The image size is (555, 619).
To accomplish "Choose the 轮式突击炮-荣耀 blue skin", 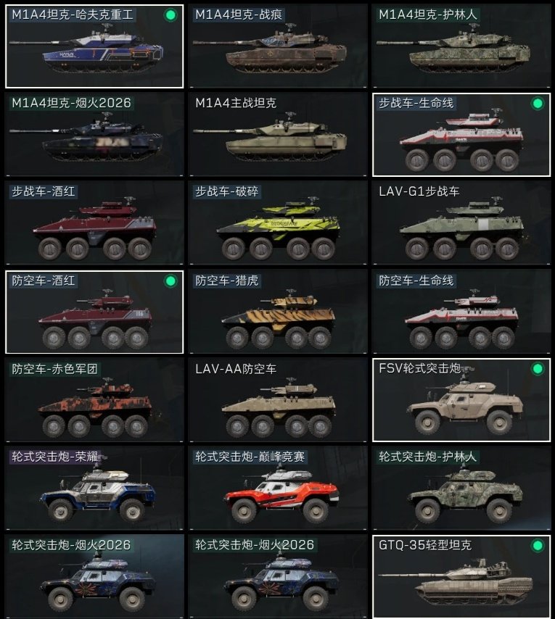I will coord(94,489).
